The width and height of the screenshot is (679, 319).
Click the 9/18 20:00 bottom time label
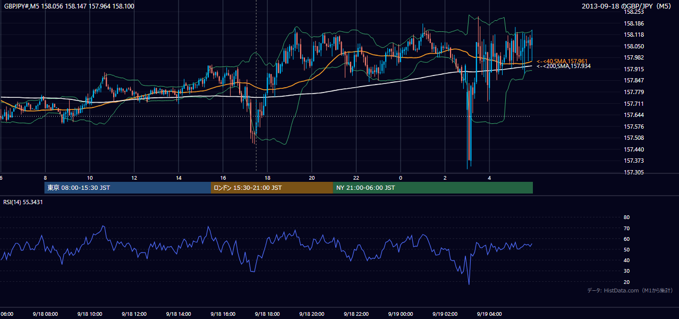[x=311, y=314]
